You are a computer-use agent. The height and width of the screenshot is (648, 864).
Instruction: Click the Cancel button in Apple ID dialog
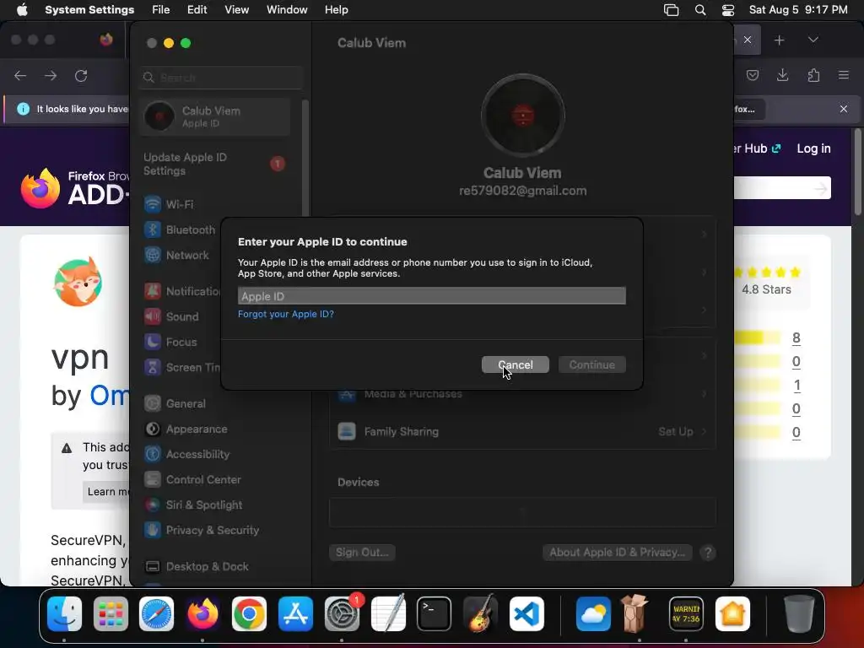click(515, 364)
